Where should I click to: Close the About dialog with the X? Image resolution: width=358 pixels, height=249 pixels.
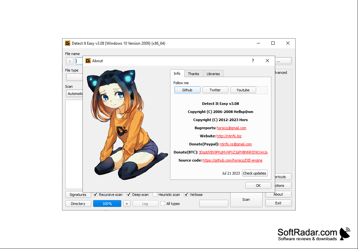tap(267, 61)
